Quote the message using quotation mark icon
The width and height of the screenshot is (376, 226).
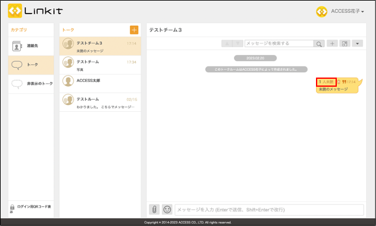click(x=344, y=82)
